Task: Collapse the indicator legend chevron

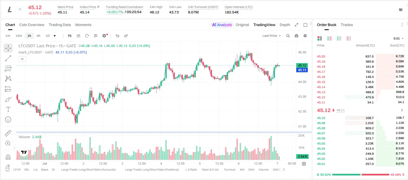Action: (x=22, y=59)
